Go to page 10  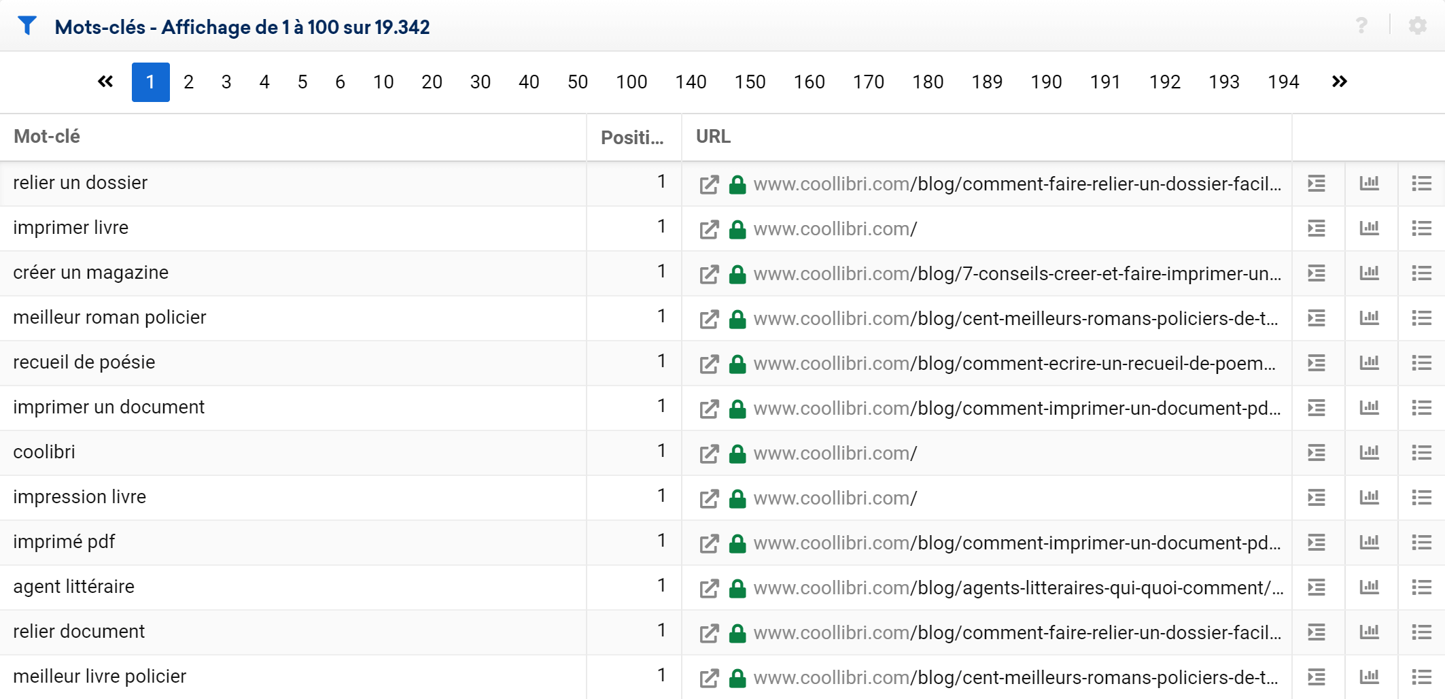383,82
